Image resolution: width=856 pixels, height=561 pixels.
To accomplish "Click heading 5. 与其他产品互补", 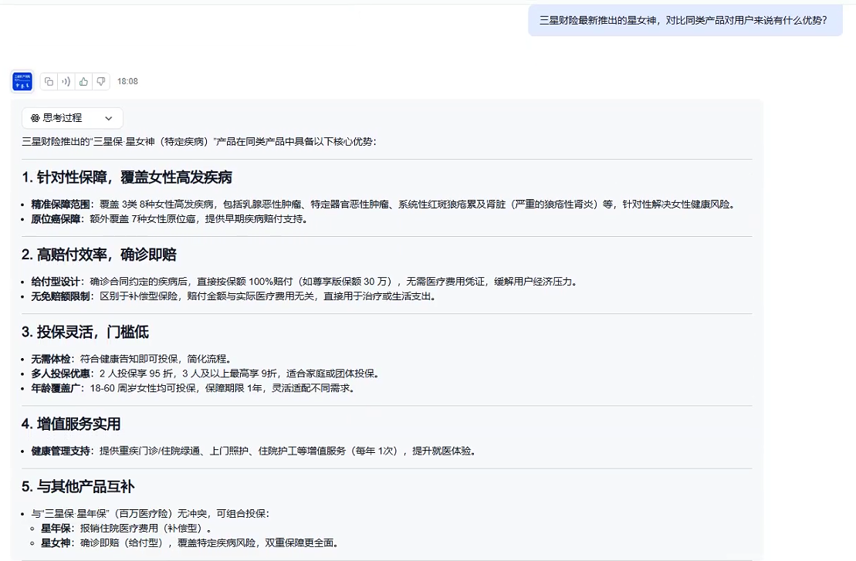I will click(78, 487).
